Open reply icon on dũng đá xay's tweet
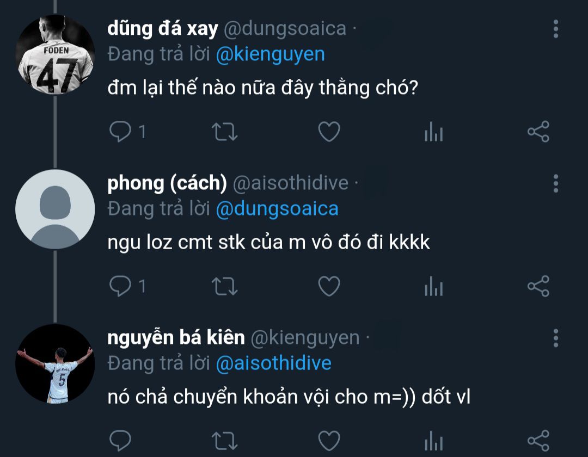 coord(120,132)
